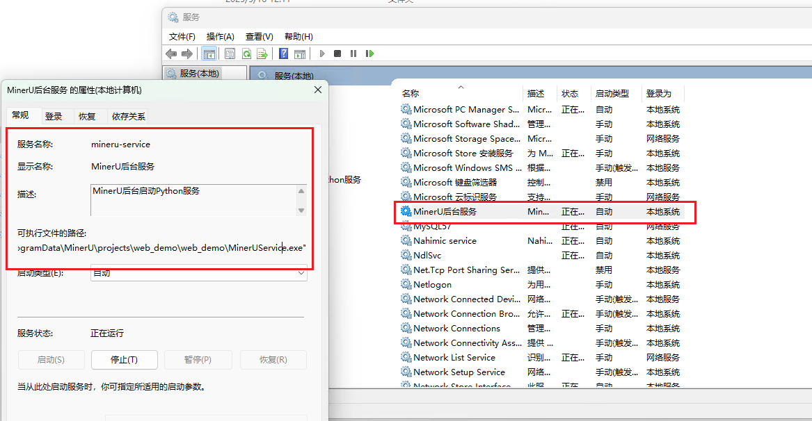Screen dimensions: 812x421
Task: Open the 查看(V) menu
Action: tap(259, 37)
